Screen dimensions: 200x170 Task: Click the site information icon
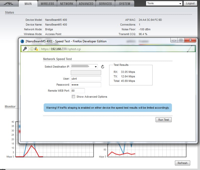pyautogui.click(x=32, y=49)
